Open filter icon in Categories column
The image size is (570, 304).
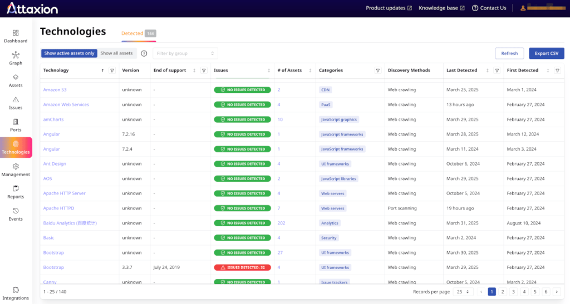coord(378,71)
